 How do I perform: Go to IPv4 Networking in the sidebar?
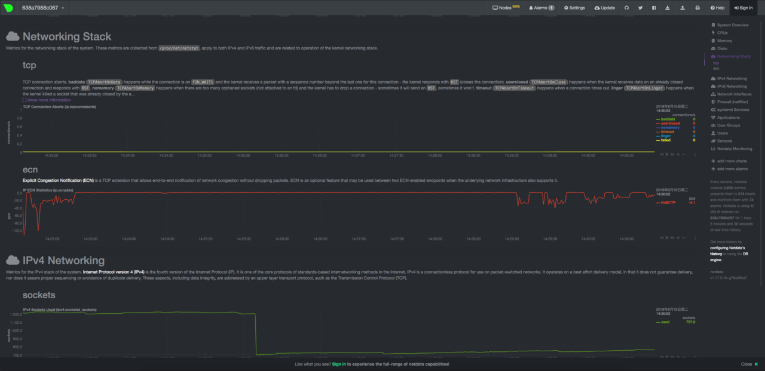pyautogui.click(x=729, y=78)
